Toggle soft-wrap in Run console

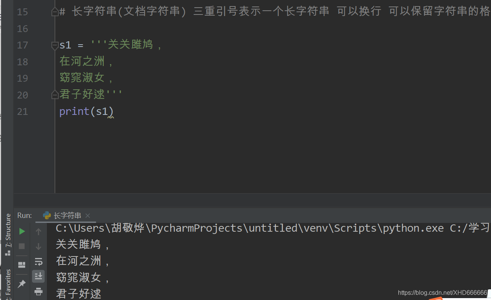(x=39, y=262)
